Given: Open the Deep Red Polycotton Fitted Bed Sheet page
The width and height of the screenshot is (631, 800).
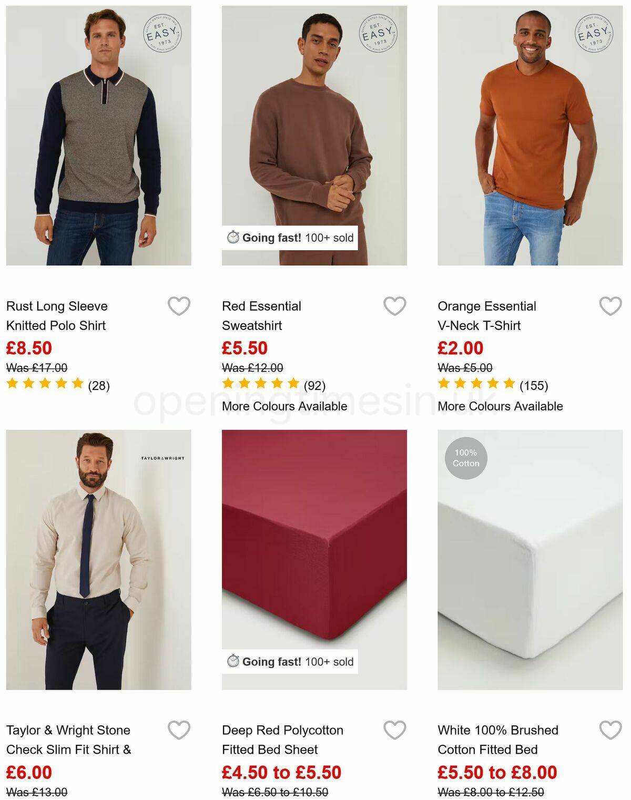Looking at the screenshot, I should click(282, 740).
